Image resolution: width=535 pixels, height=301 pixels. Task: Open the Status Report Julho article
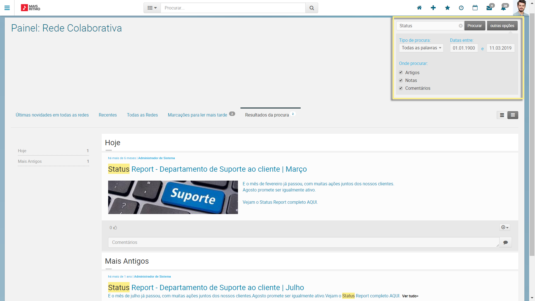(206, 287)
